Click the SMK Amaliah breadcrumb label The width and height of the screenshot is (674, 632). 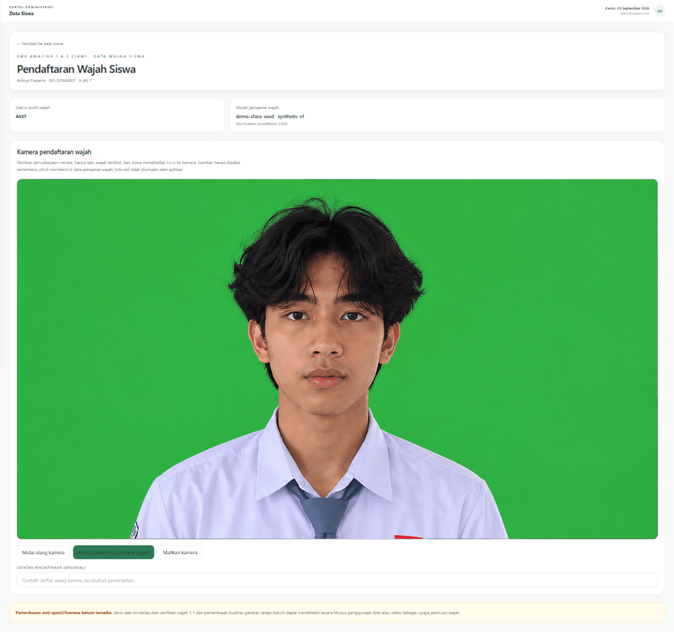pyautogui.click(x=81, y=56)
